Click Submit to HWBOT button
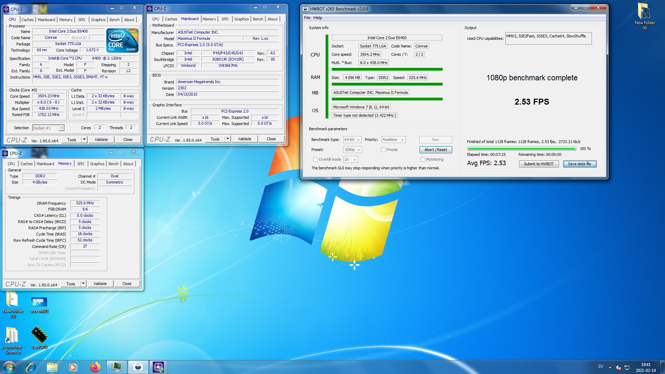 point(539,164)
